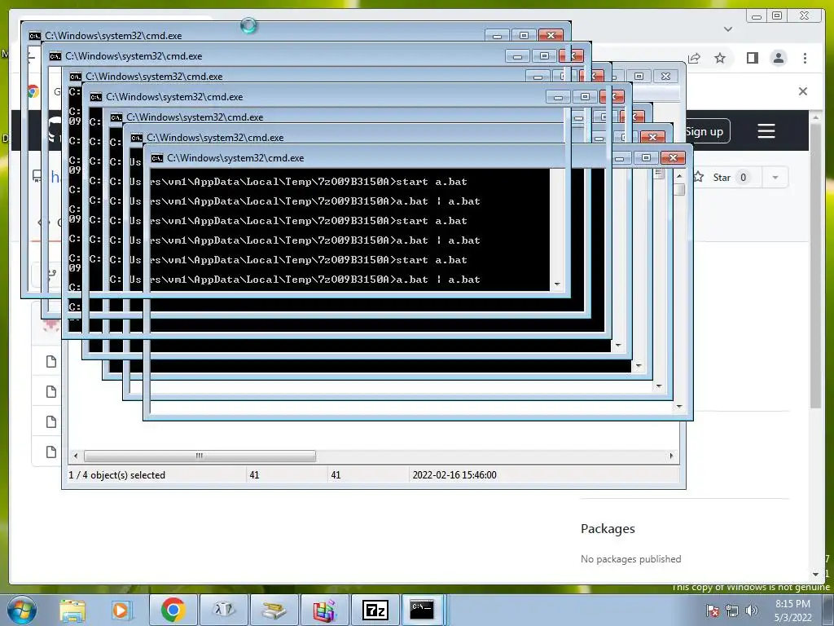Open the volume speaker tray icon

752,611
